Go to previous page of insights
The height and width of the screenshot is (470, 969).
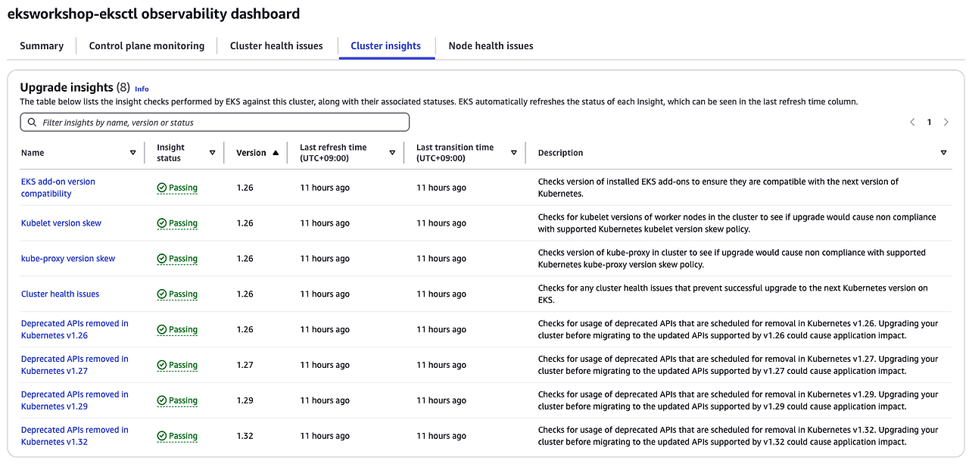912,122
